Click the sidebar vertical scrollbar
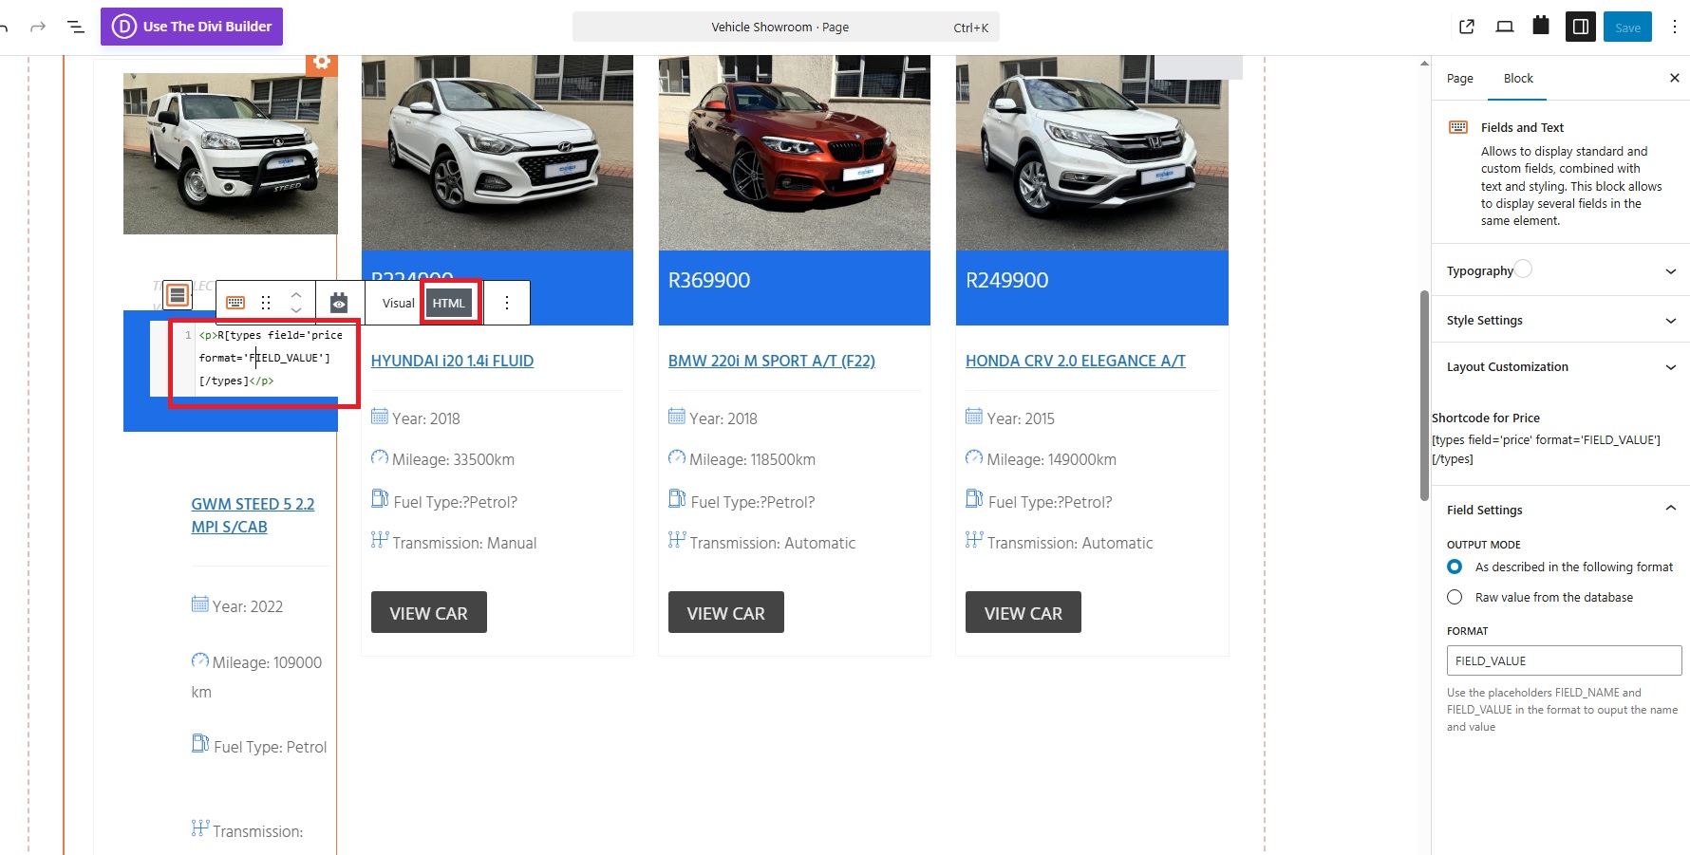This screenshot has height=855, width=1690. (1424, 395)
